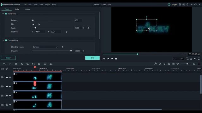The image size is (202, 113).
Task: Click the Play button in preview
Action: [112, 59]
